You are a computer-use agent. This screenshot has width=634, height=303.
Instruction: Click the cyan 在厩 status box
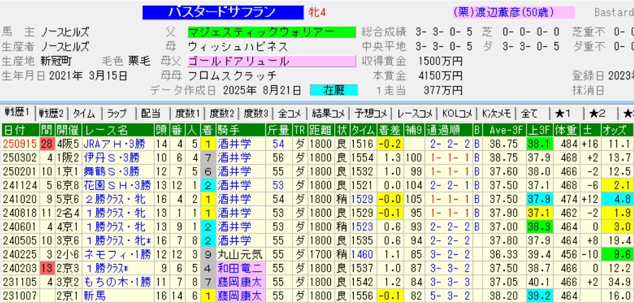[331, 90]
